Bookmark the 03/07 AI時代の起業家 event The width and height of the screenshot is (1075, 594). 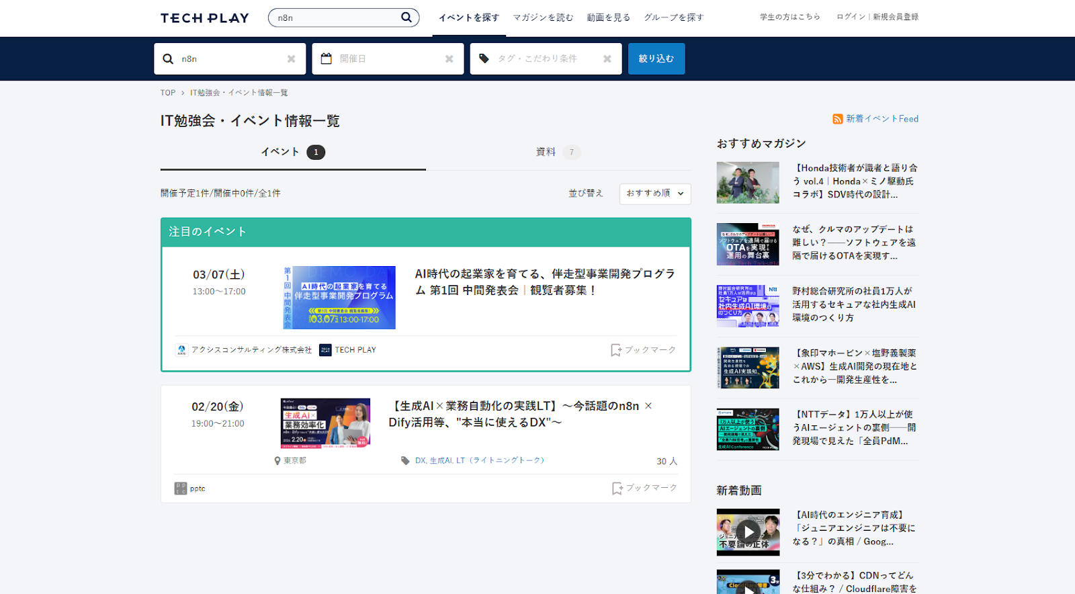(x=643, y=350)
